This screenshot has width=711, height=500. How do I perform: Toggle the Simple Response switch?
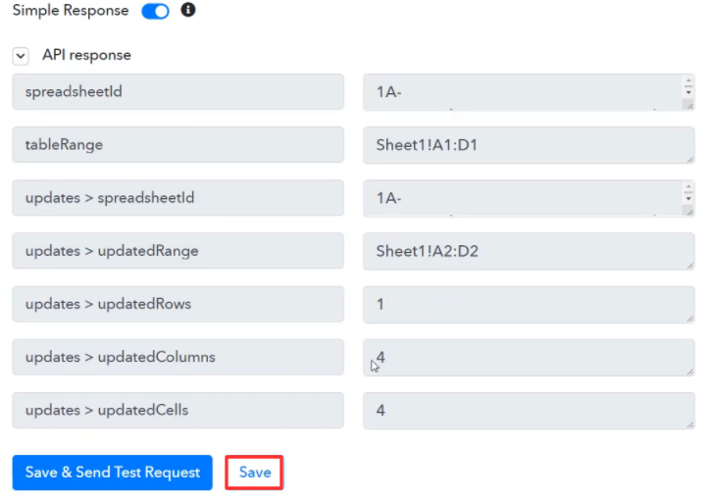coord(155,11)
